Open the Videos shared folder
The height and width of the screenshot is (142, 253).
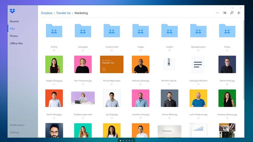[227, 31]
